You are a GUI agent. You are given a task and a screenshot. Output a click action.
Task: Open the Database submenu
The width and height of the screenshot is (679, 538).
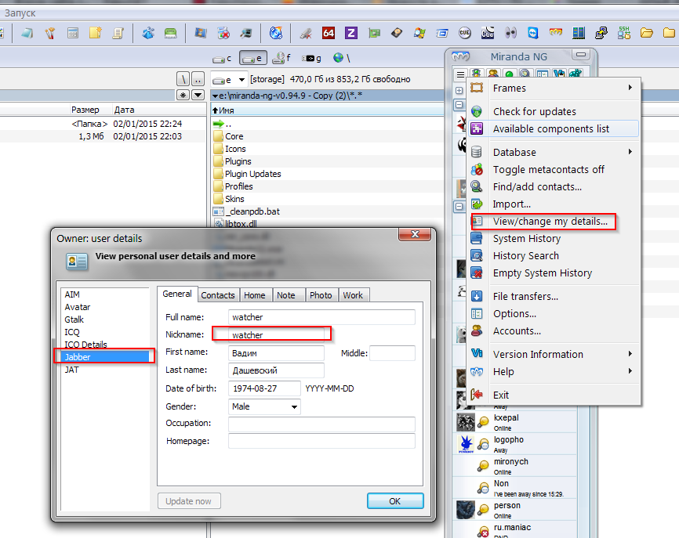[554, 152]
